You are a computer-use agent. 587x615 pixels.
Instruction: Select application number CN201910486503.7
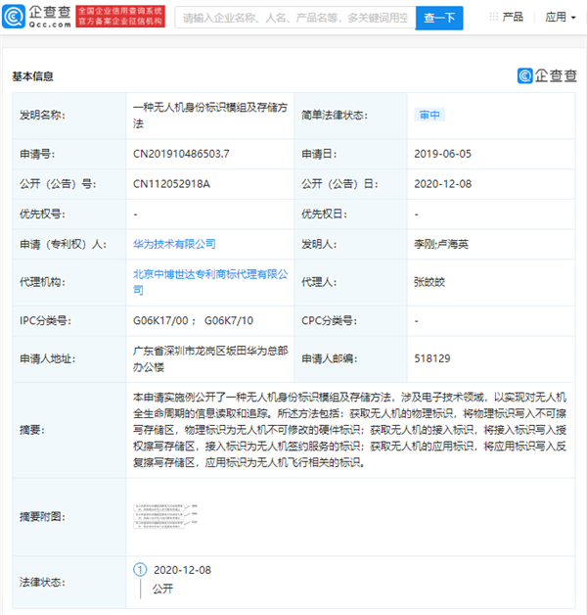click(181, 154)
